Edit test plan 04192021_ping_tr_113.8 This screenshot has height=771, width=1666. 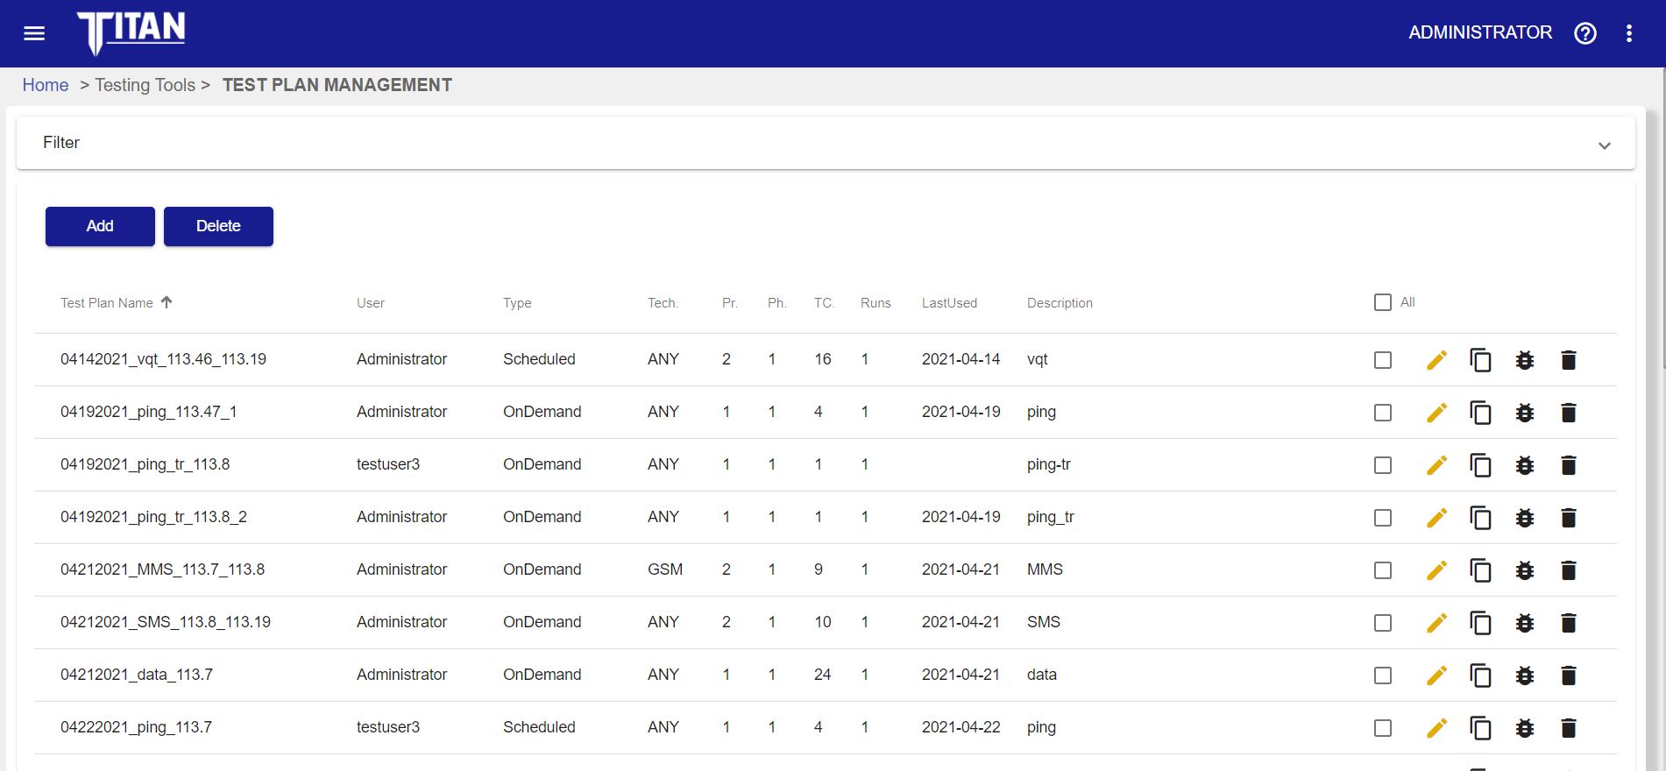[x=1436, y=465]
